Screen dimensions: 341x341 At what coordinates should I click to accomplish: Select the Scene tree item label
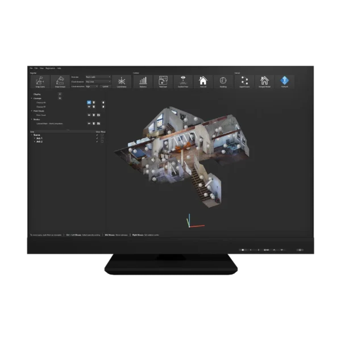36,135
